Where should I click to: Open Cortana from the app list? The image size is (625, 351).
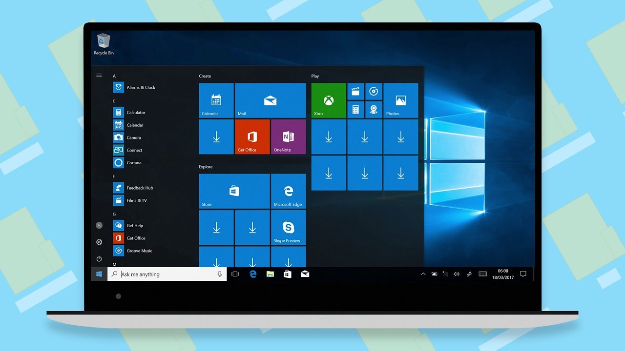pos(127,163)
